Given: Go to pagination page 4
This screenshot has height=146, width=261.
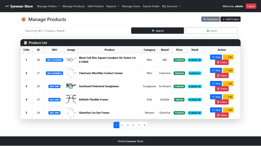Looking at the screenshot, I should [x=133, y=125].
